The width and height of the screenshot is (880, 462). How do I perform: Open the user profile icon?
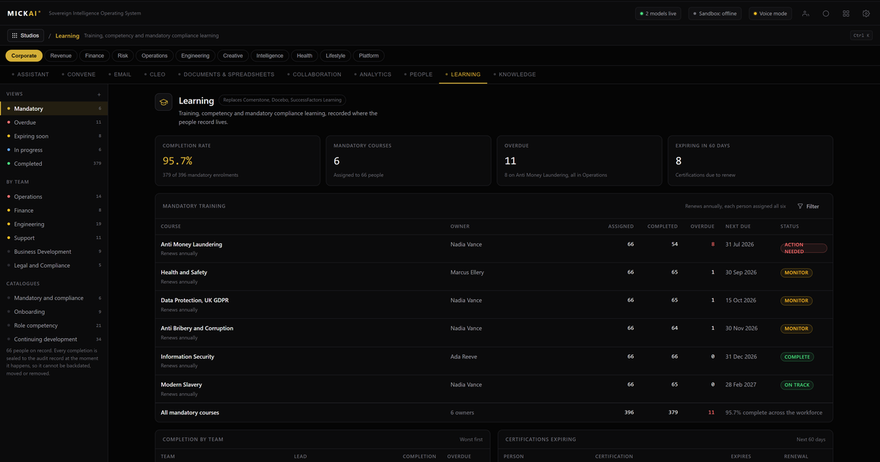pyautogui.click(x=806, y=13)
